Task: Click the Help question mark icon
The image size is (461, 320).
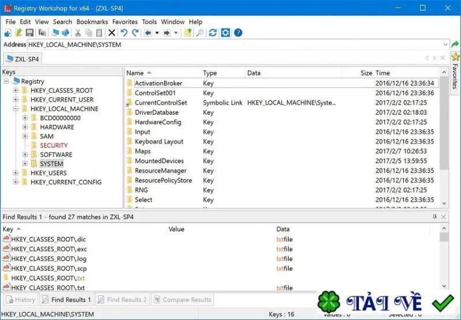Action: point(238,33)
